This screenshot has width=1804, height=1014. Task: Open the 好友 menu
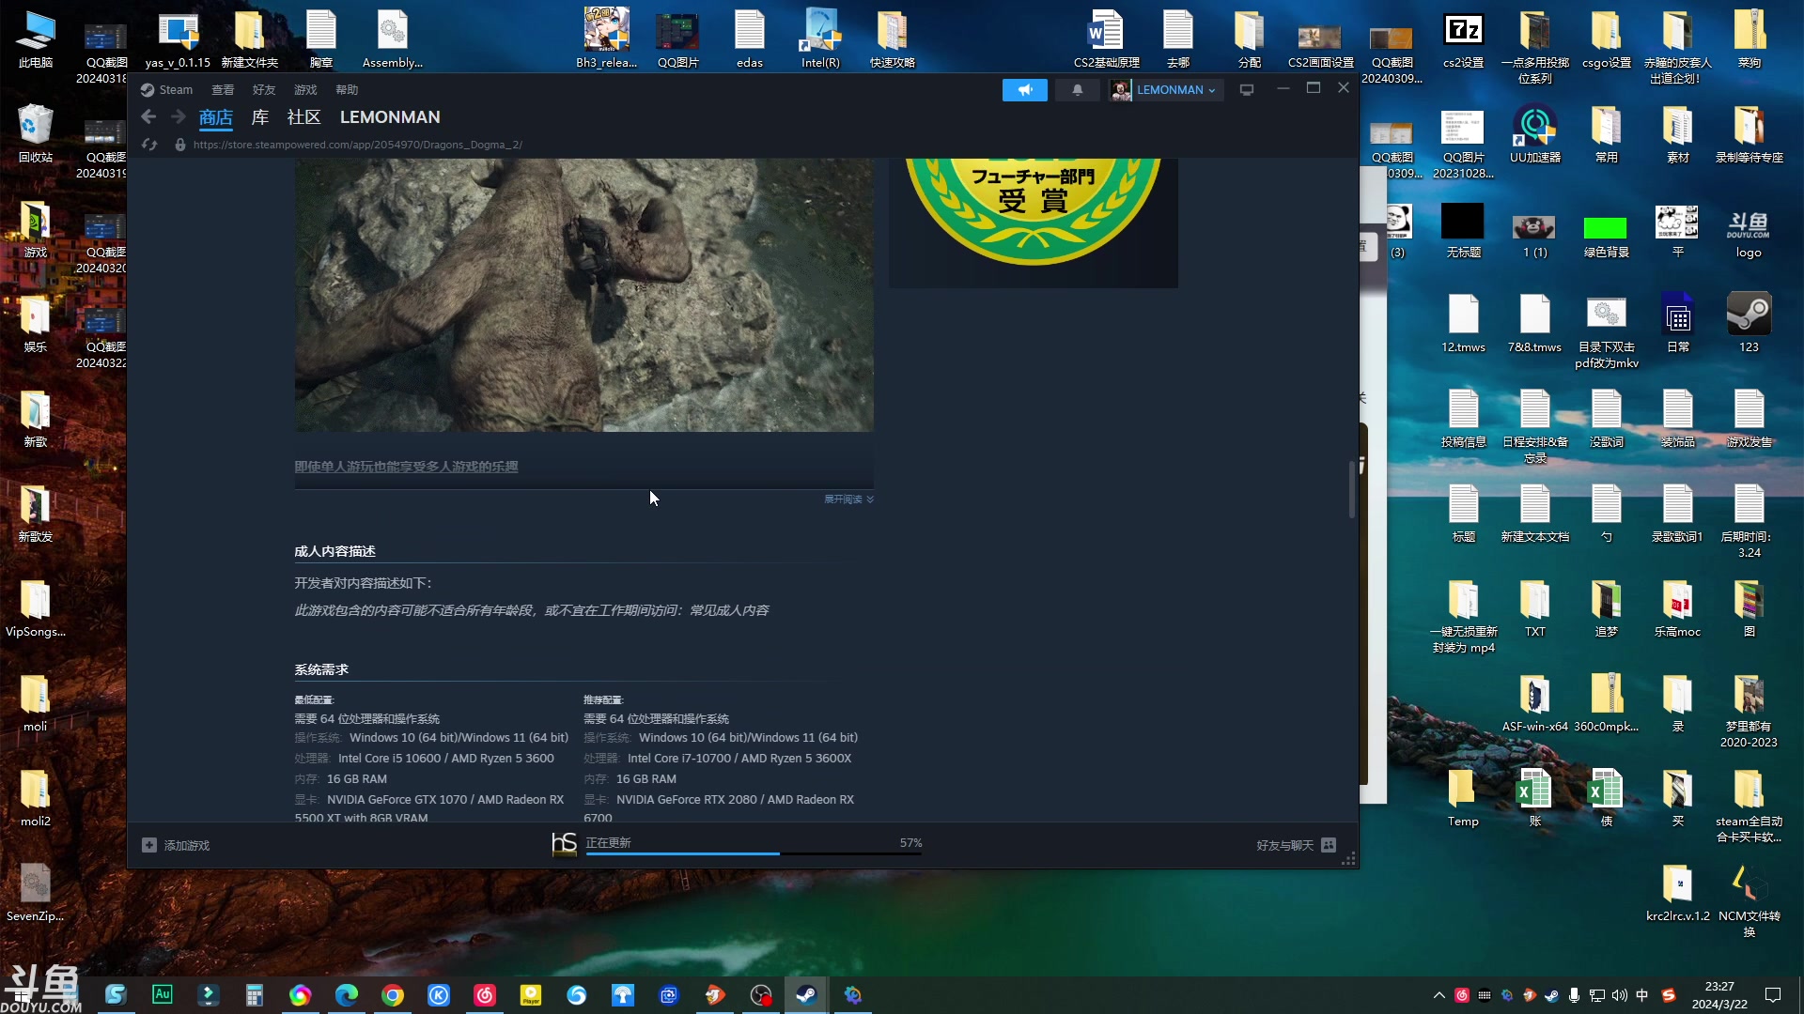[264, 90]
